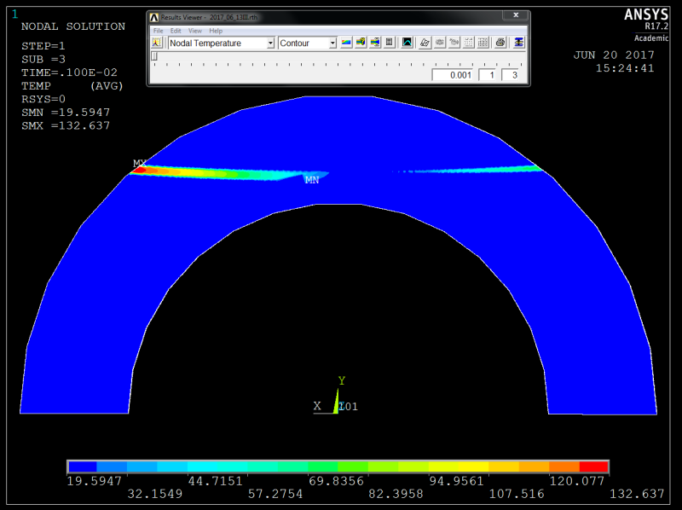Click the grid table icon in toolbar
The image size is (682, 510).
pyautogui.click(x=483, y=43)
